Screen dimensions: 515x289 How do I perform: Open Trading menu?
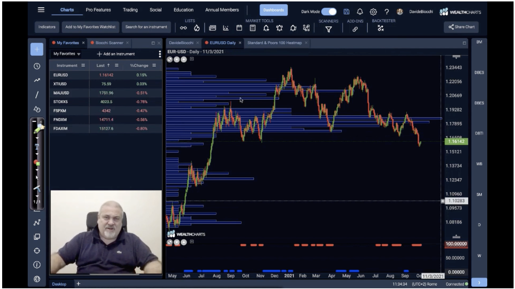(x=130, y=10)
